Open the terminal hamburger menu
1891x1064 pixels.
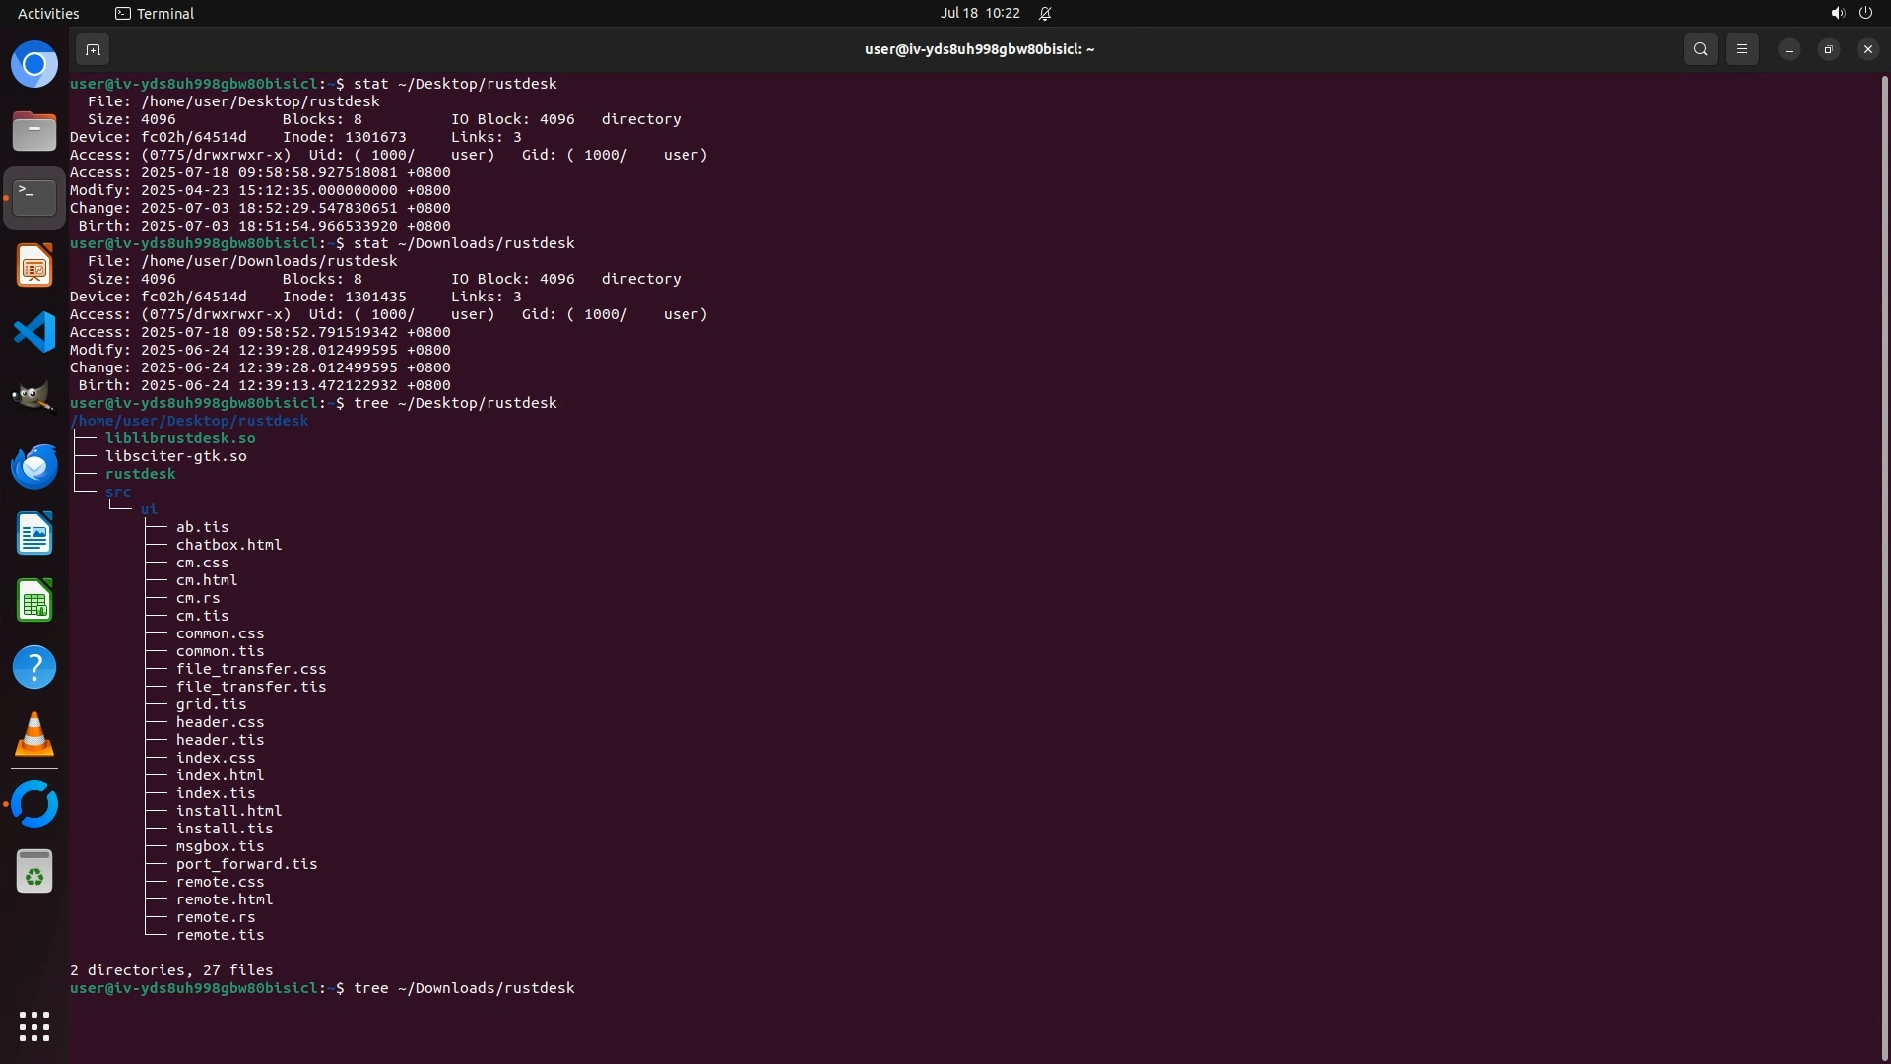pyautogui.click(x=1742, y=49)
